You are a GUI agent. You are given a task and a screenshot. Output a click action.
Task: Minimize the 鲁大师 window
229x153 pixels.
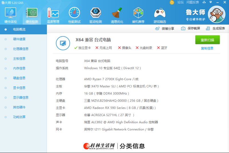tap(218, 2)
